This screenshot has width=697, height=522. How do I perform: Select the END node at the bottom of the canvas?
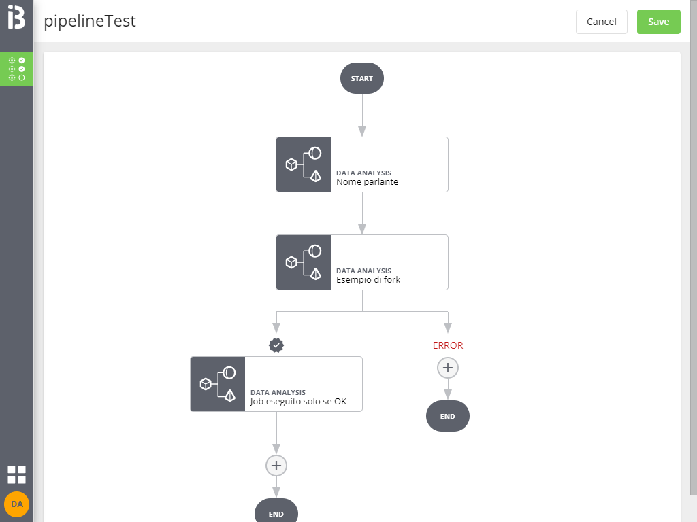[276, 512]
